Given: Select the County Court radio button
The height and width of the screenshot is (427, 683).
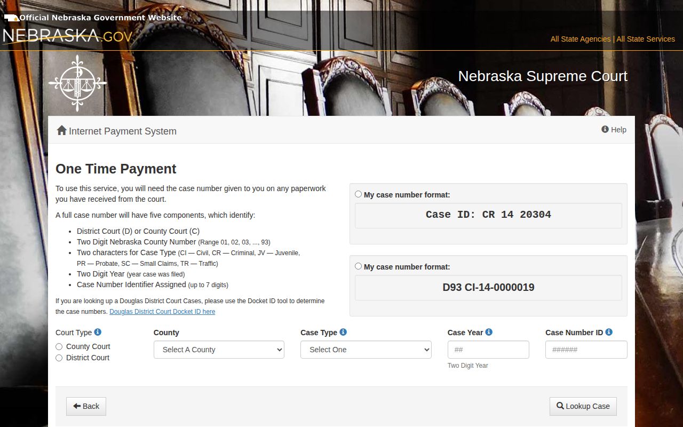Looking at the screenshot, I should pyautogui.click(x=59, y=347).
